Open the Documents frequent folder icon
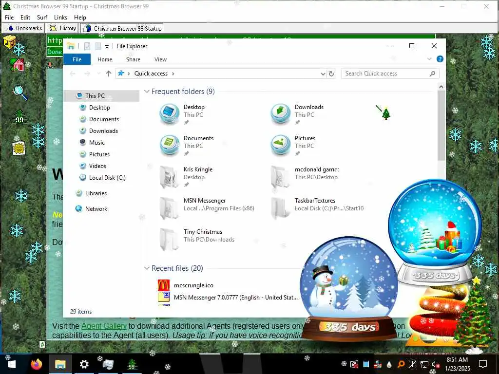Viewport: 499px width, 374px height. [169, 145]
